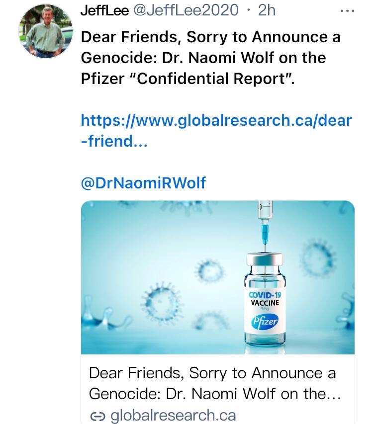Click the syringe in the preview image
Screen dimensions: 373x424
coord(265,221)
